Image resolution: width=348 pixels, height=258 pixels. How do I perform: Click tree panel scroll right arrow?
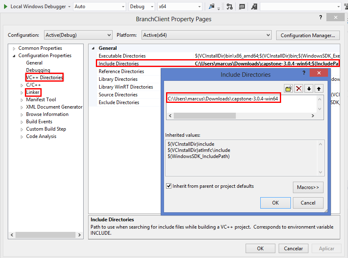(80, 235)
